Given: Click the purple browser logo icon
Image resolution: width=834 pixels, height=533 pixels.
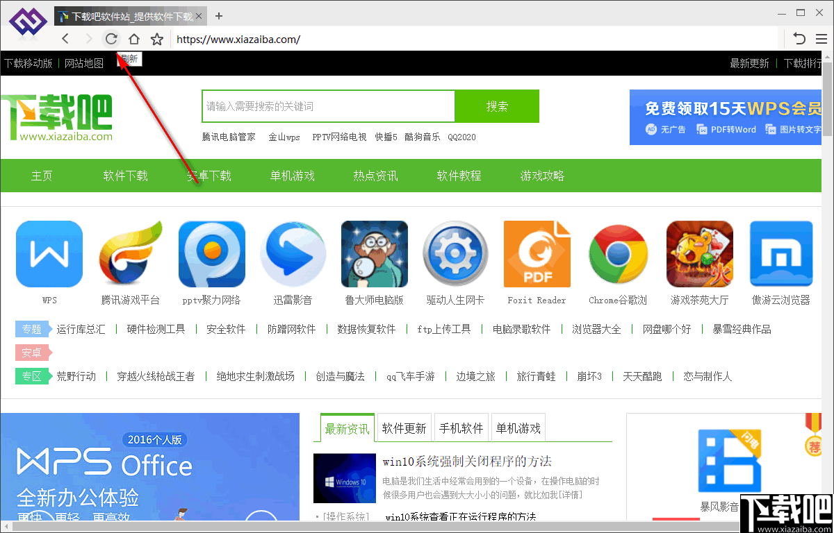Looking at the screenshot, I should [28, 22].
